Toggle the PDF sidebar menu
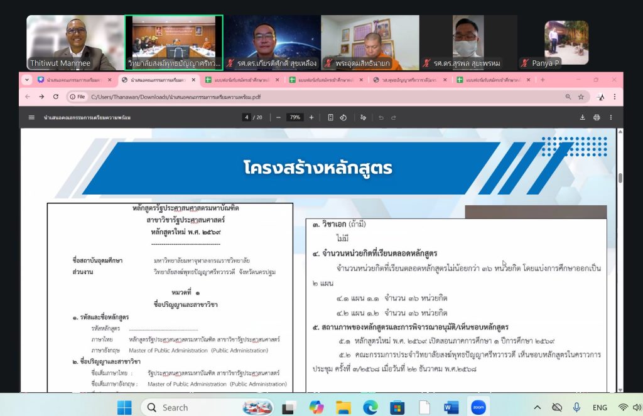This screenshot has height=416, width=643. coord(31,117)
